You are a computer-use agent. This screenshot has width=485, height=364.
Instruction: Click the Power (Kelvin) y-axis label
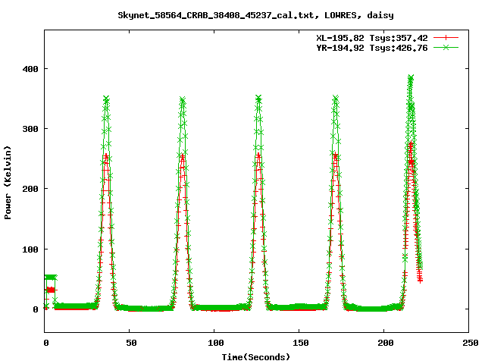(x=8, y=182)
